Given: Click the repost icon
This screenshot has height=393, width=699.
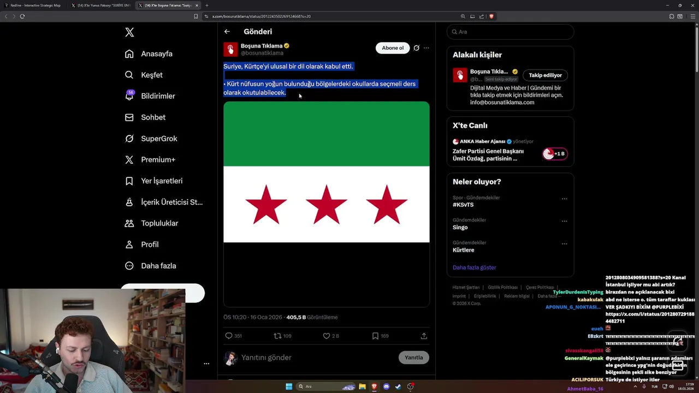Looking at the screenshot, I should (x=277, y=336).
